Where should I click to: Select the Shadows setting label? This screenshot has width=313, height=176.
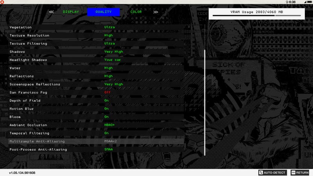point(17,52)
